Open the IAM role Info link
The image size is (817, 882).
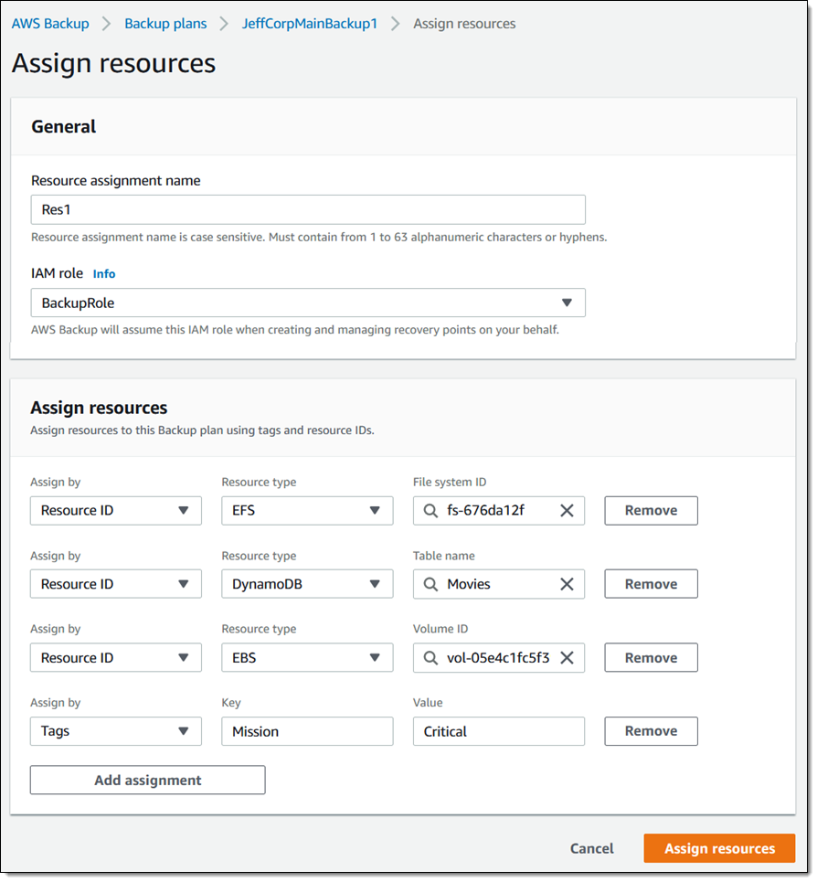click(104, 273)
